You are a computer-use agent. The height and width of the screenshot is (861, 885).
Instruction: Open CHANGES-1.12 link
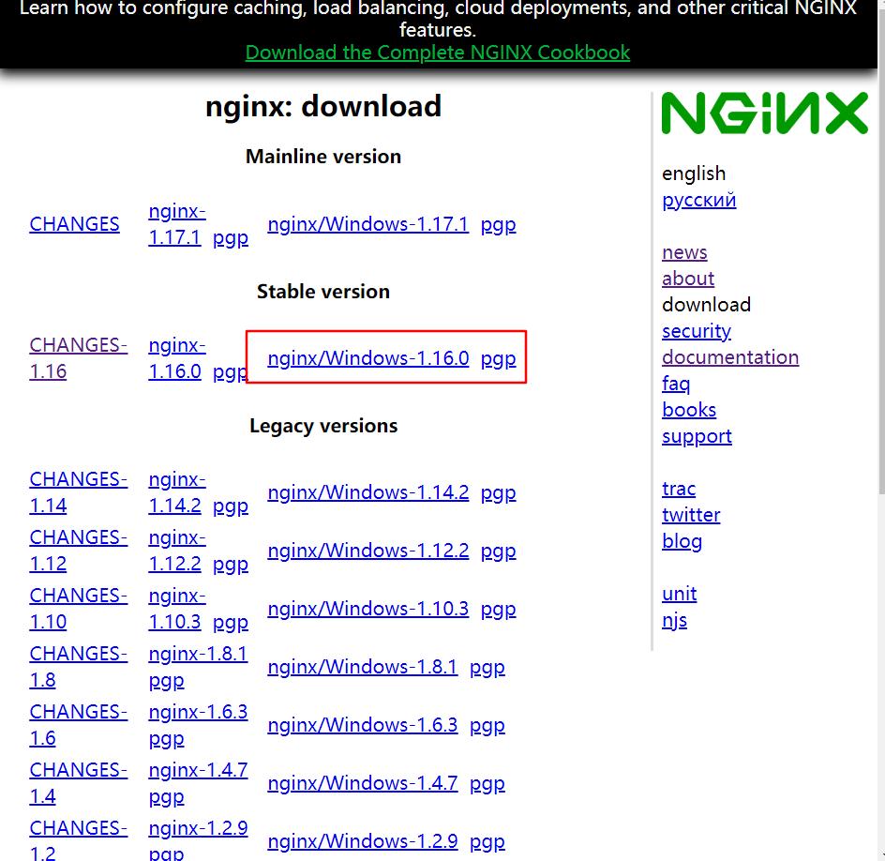79,550
